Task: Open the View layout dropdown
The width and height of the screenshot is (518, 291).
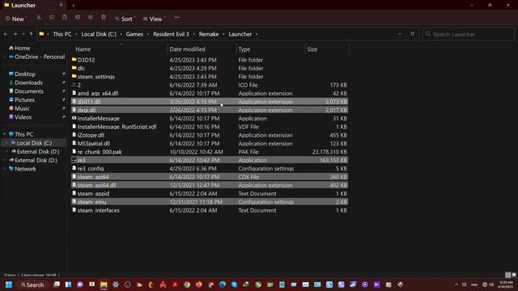Action: point(154,19)
